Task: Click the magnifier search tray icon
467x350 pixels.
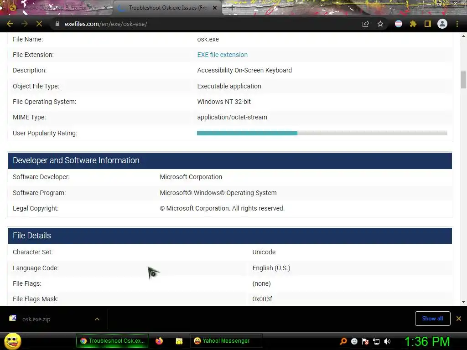Action: pyautogui.click(x=343, y=341)
